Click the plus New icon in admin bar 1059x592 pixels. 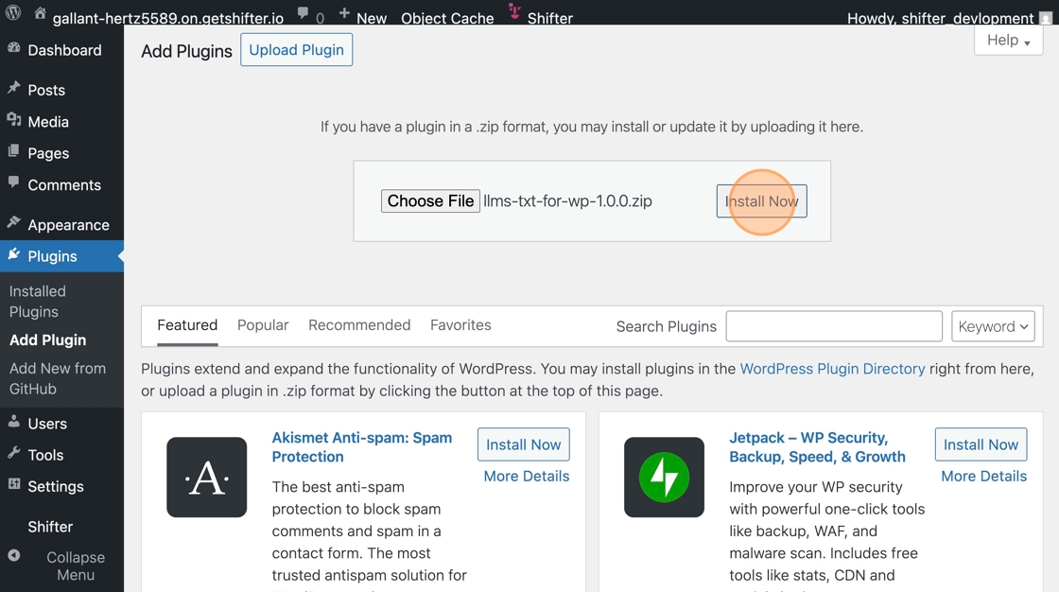coord(344,13)
